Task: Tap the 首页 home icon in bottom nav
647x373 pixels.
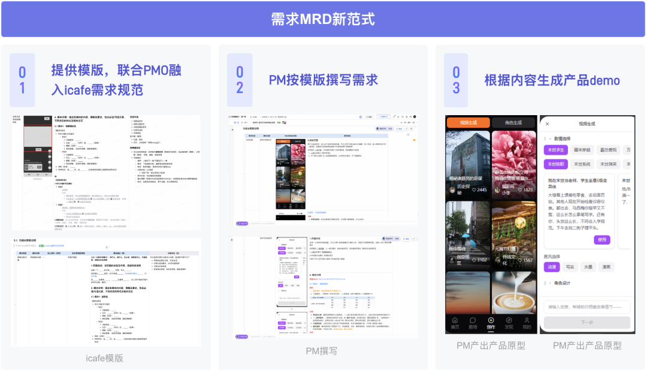Action: [x=455, y=321]
